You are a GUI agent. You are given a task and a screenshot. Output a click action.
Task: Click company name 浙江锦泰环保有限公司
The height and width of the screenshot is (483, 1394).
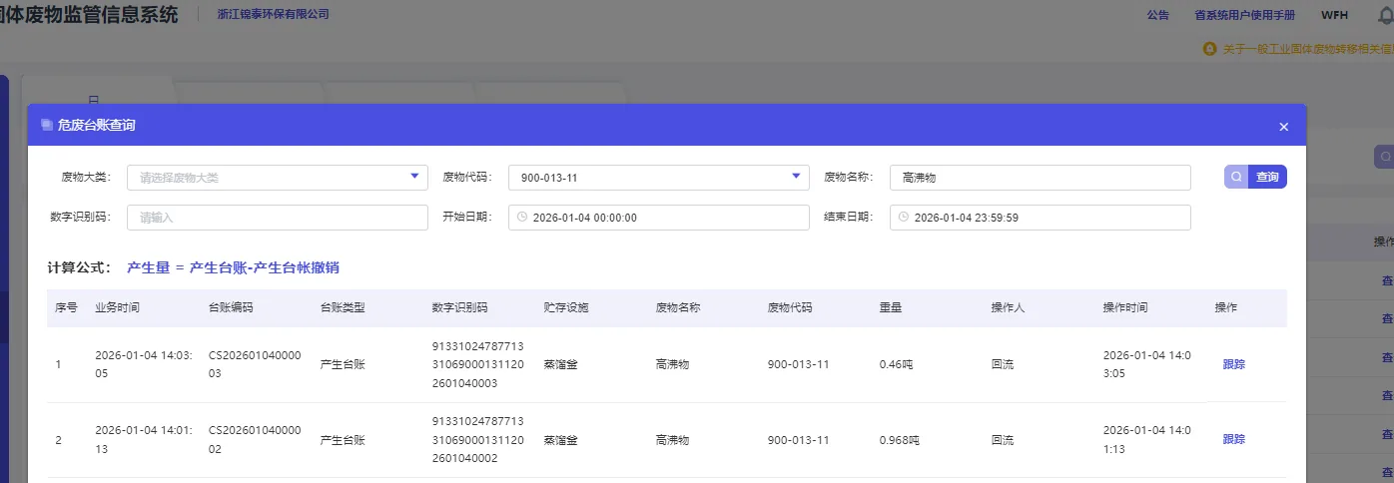tap(273, 14)
